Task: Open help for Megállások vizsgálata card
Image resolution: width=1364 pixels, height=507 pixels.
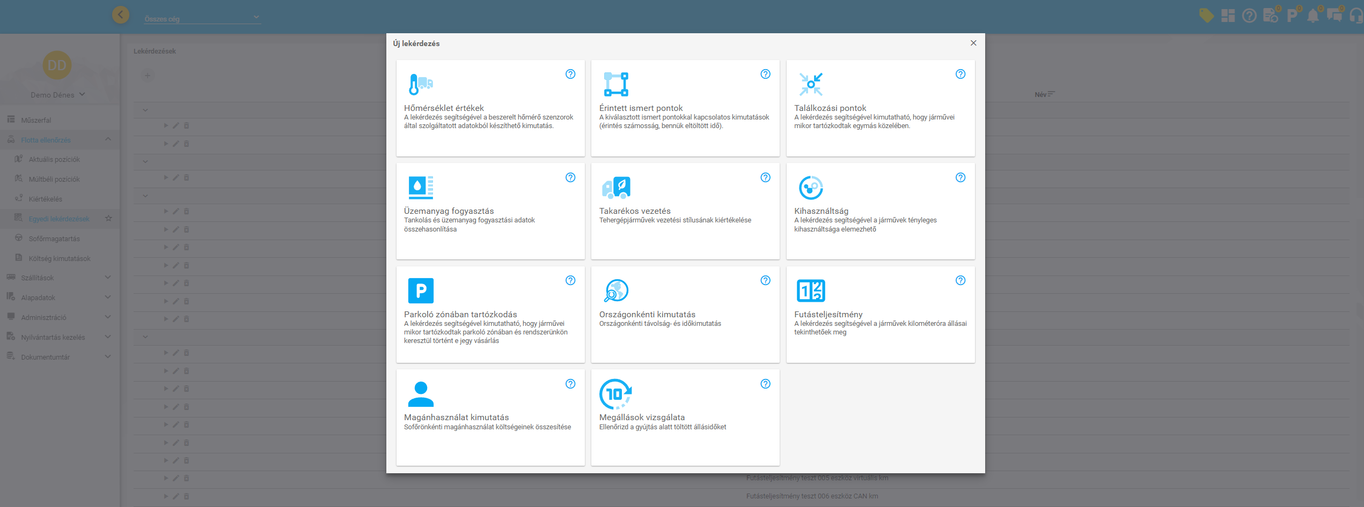Action: click(x=765, y=384)
